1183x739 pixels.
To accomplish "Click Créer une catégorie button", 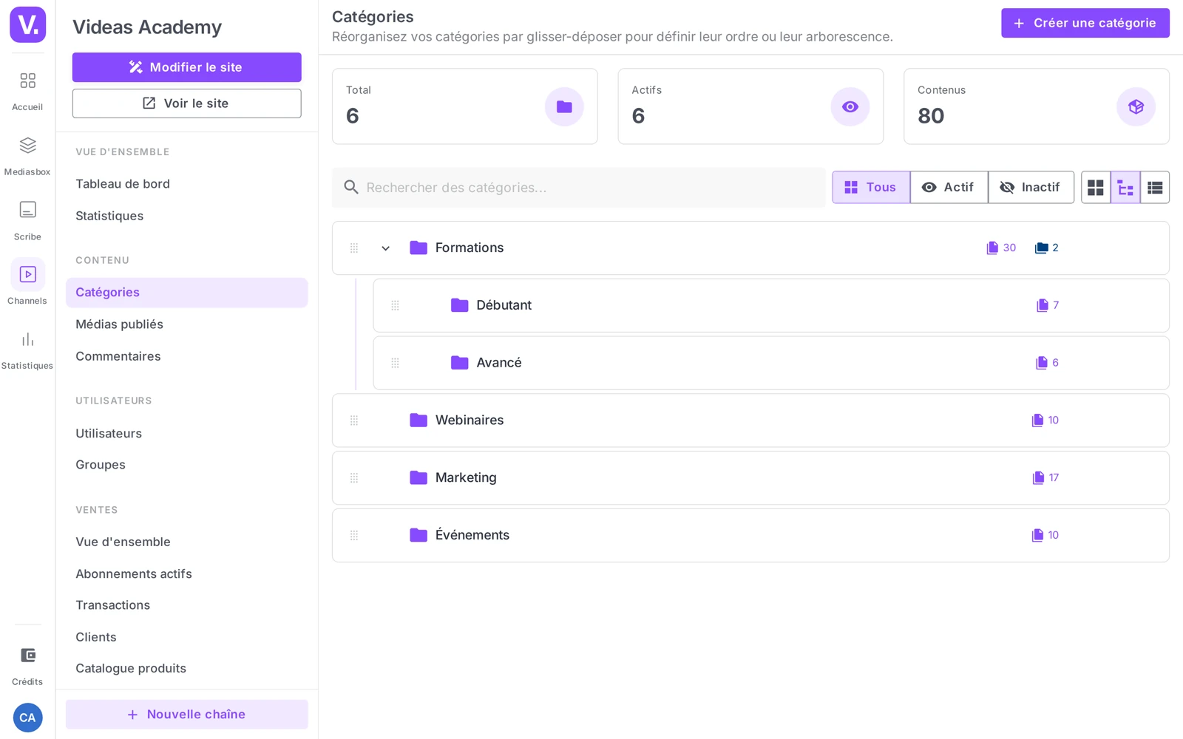I will point(1085,23).
